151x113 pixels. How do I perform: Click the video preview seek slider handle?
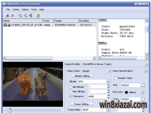point(10,110)
